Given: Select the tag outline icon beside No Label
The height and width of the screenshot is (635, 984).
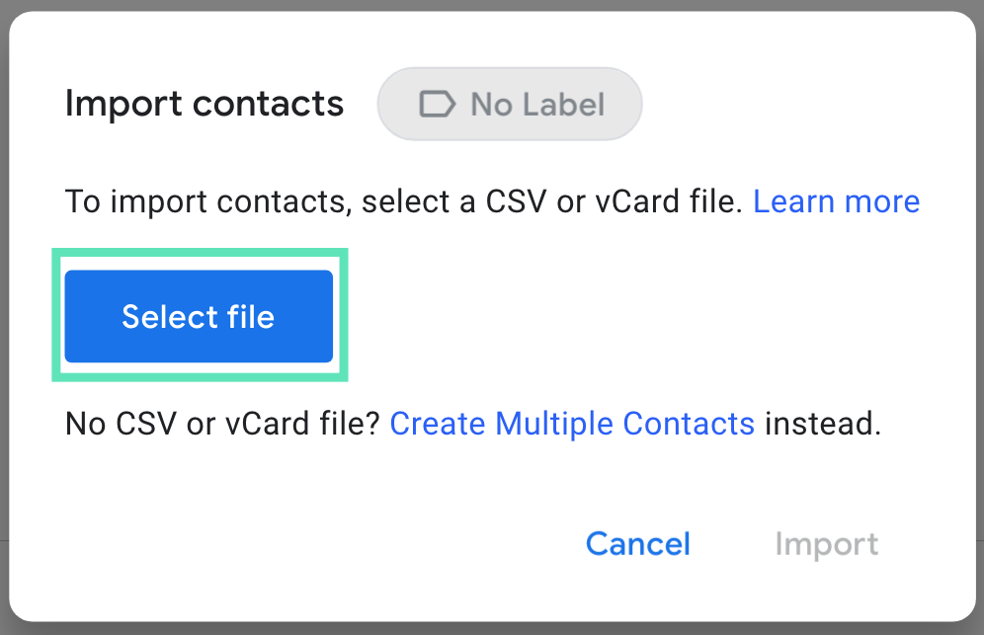Looking at the screenshot, I should [437, 104].
